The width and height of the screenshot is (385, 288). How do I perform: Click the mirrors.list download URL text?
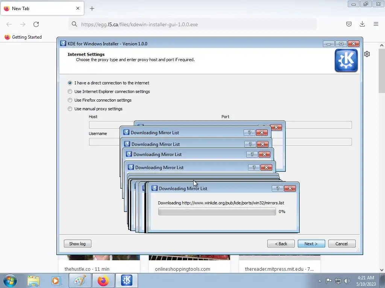click(x=233, y=203)
